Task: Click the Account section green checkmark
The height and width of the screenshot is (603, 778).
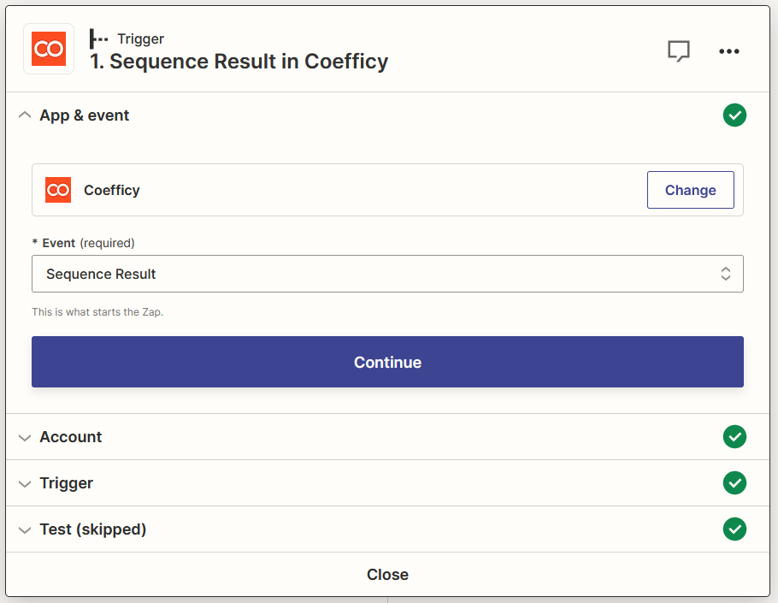Action: 734,437
